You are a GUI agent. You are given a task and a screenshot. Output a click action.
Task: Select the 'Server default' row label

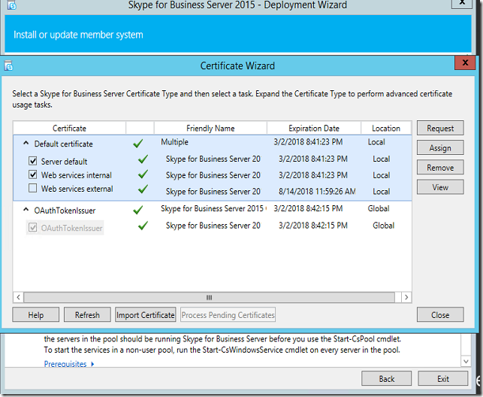tap(64, 161)
